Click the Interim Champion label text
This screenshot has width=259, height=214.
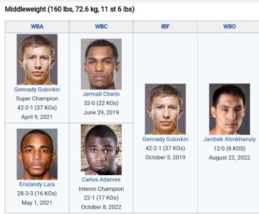(101, 189)
